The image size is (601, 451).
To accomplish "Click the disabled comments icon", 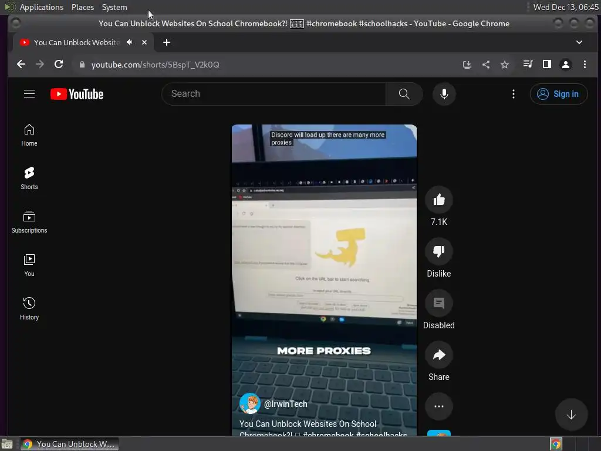I will (439, 304).
